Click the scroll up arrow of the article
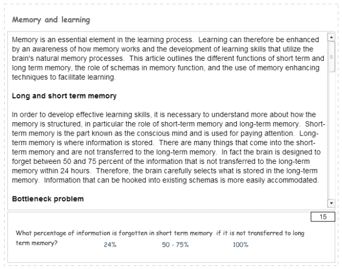The width and height of the screenshot is (342, 269). (330, 38)
